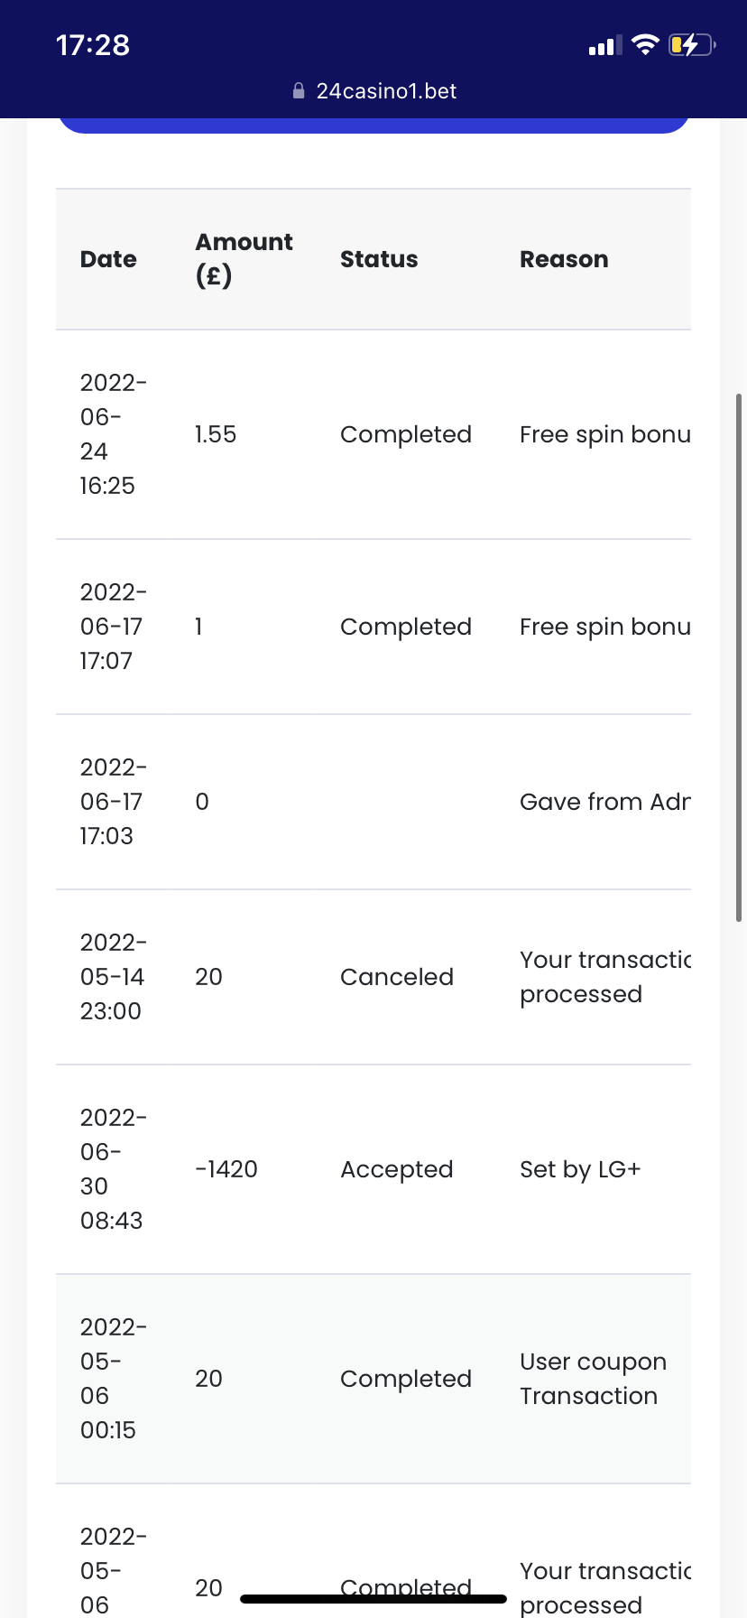Click the 1.55 amount cell

216,434
